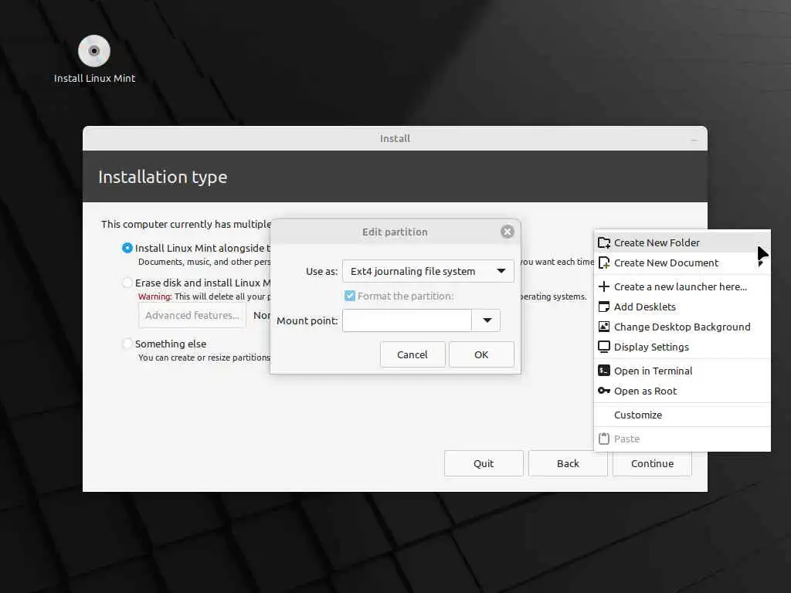Click the key icon beside Open as Root
The height and width of the screenshot is (593, 791).
click(x=604, y=391)
